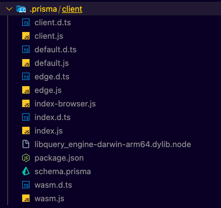221x208 pixels.
Task: Open the default.d.ts file
Action: (55, 50)
